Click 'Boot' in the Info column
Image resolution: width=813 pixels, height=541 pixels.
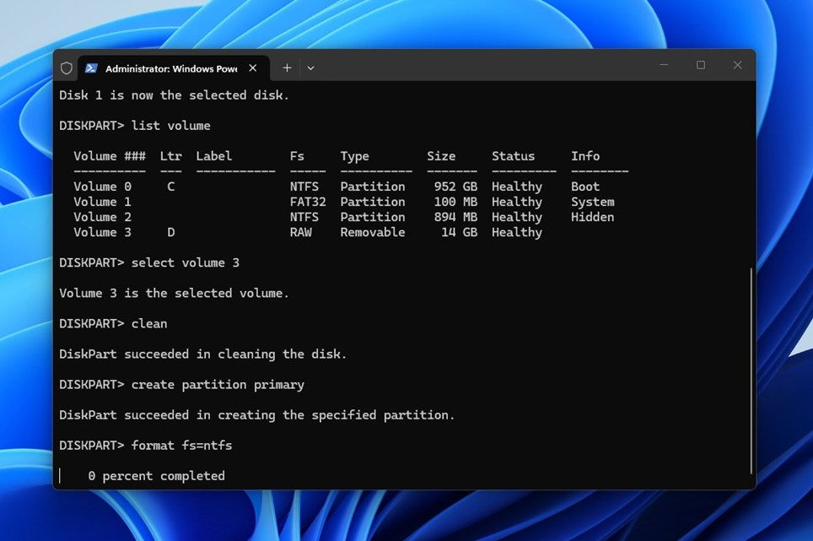click(585, 187)
